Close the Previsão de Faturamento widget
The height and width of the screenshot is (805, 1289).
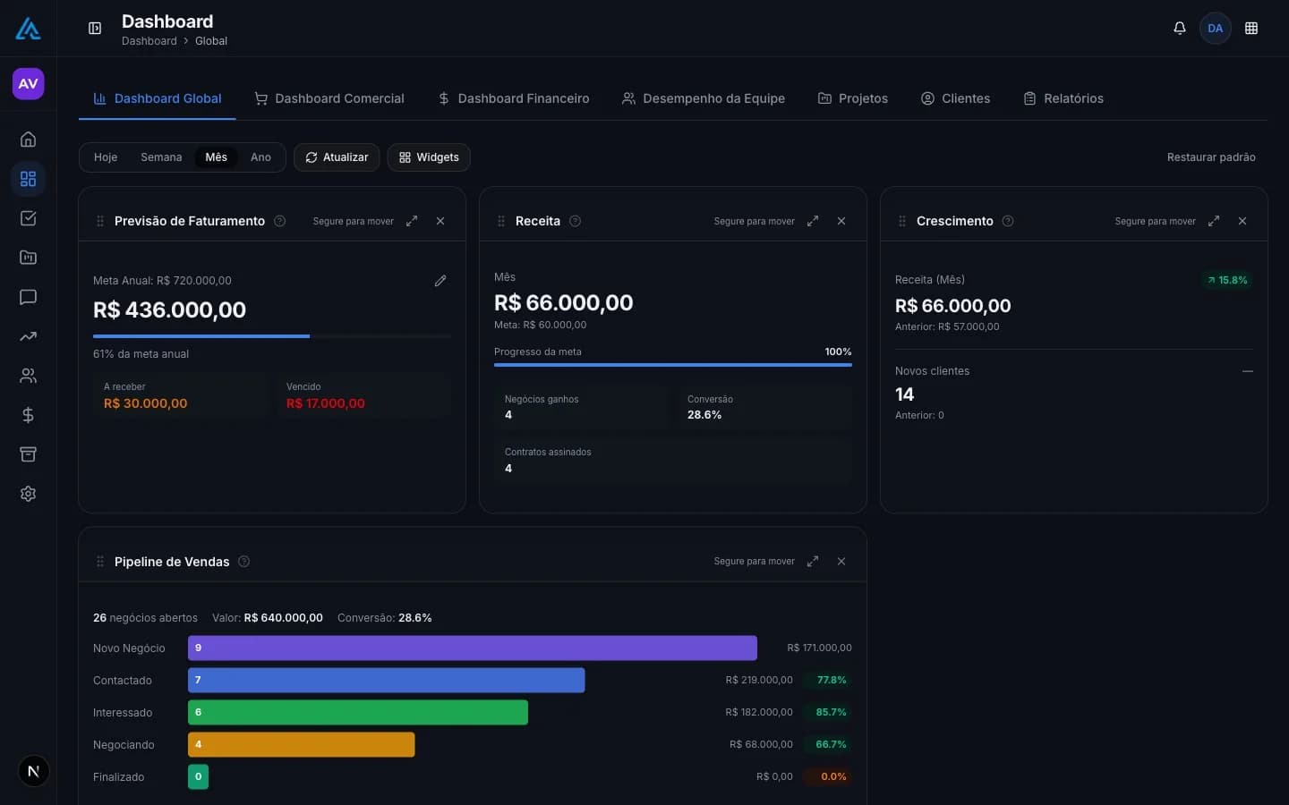click(440, 221)
